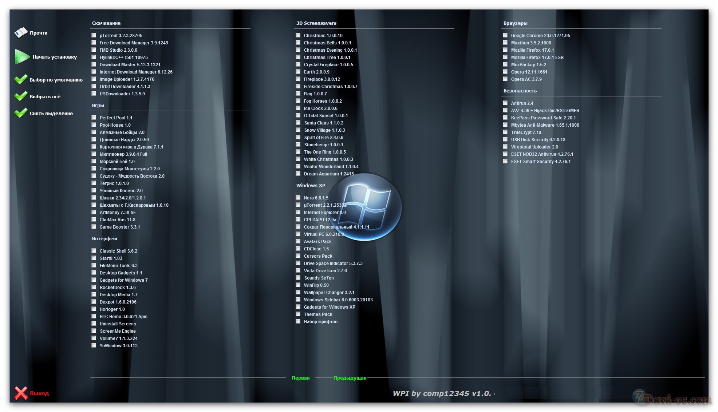Check the RocketDock 1.3.6 checkbox

tap(94, 287)
